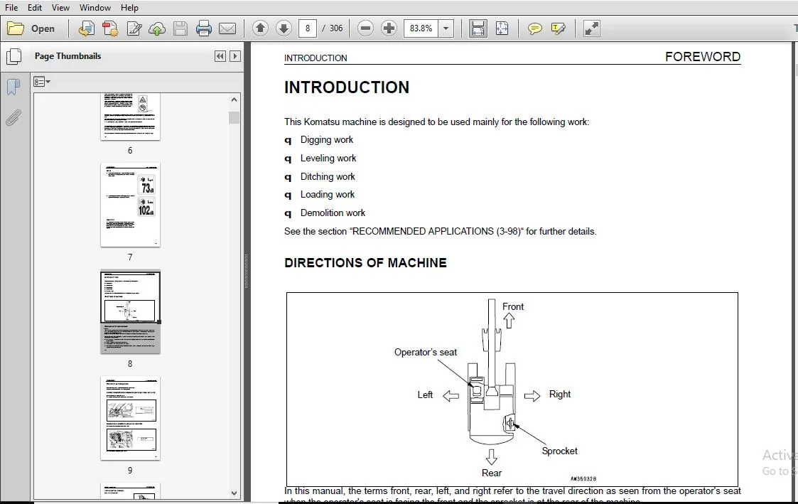
Task: Click the thumbnail pane scrollbar handle
Action: [234, 117]
